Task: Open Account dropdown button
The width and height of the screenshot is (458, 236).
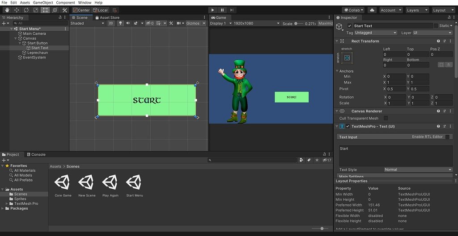Action: pyautogui.click(x=391, y=10)
